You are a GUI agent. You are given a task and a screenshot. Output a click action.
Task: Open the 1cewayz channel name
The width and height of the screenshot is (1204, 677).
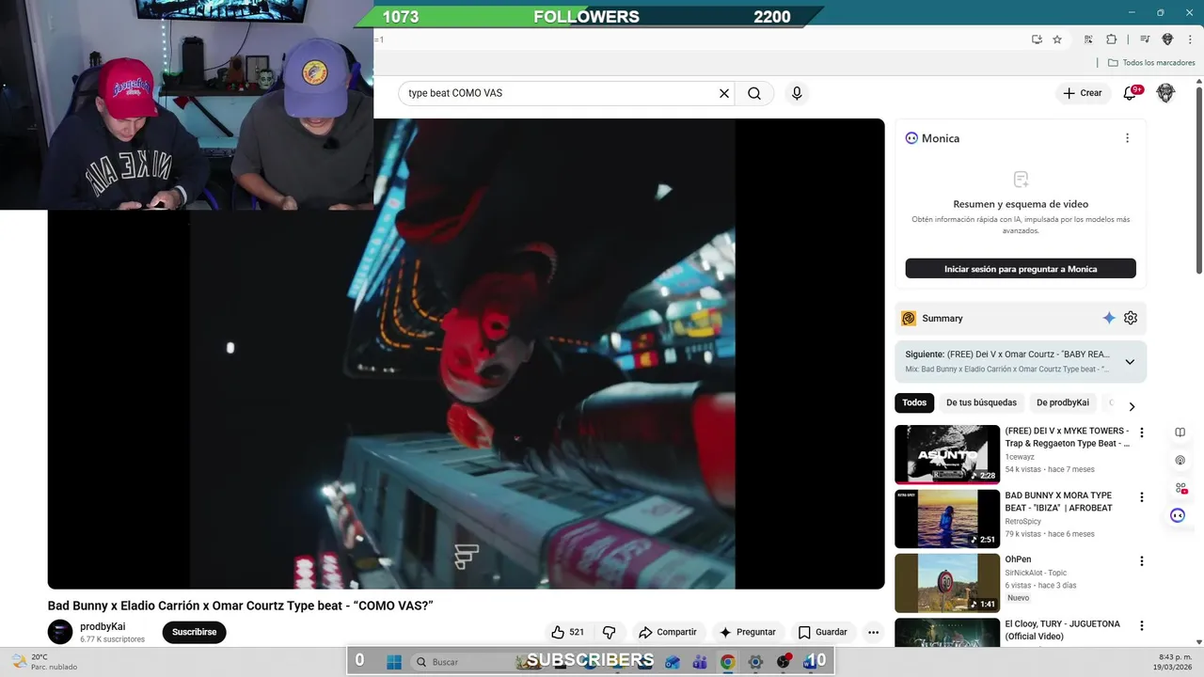coord(1022,456)
